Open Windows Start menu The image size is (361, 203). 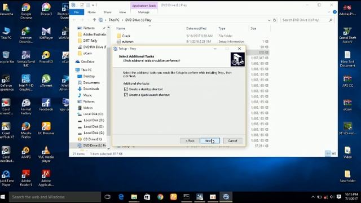coord(3,197)
